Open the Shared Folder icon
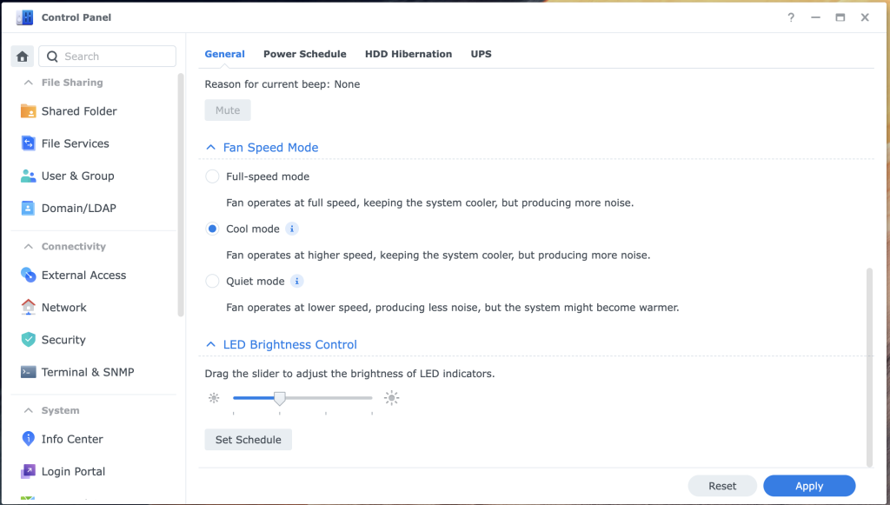 (28, 111)
